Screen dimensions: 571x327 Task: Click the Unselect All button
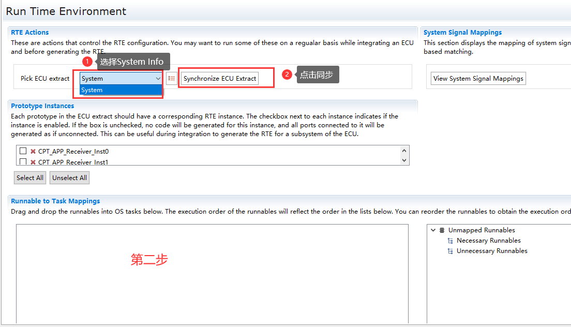[69, 178]
